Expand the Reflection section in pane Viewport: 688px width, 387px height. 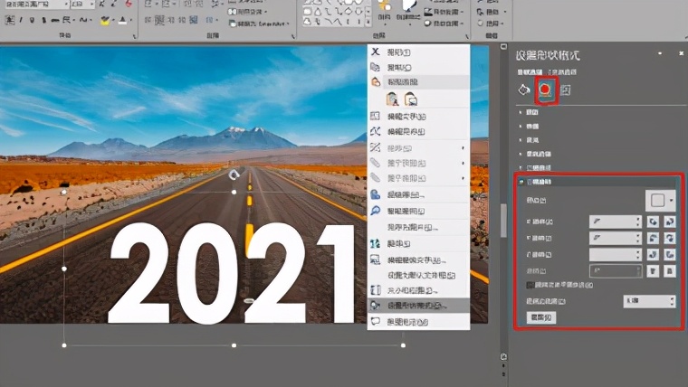click(x=529, y=127)
